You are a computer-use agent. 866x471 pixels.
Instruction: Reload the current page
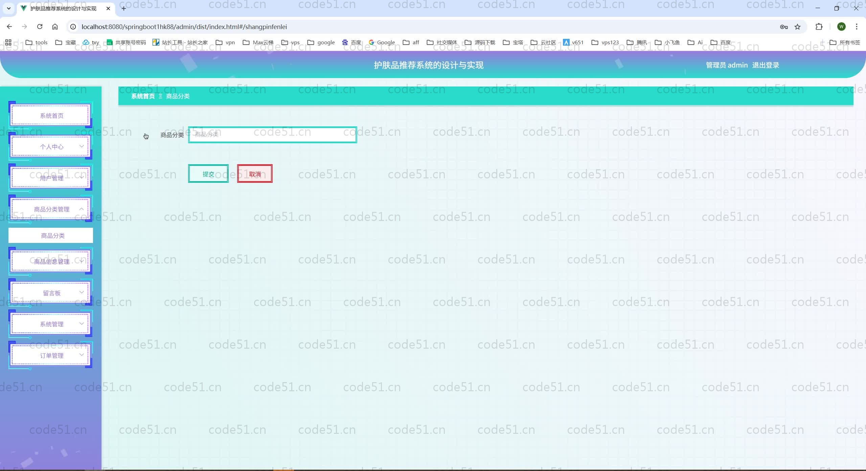point(40,27)
